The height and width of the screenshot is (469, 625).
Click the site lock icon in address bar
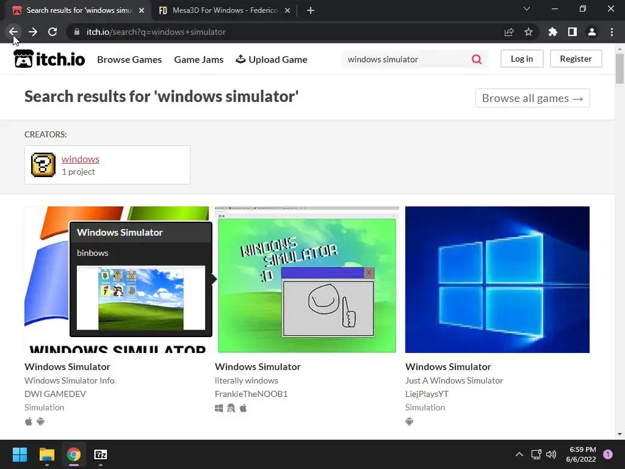77,32
